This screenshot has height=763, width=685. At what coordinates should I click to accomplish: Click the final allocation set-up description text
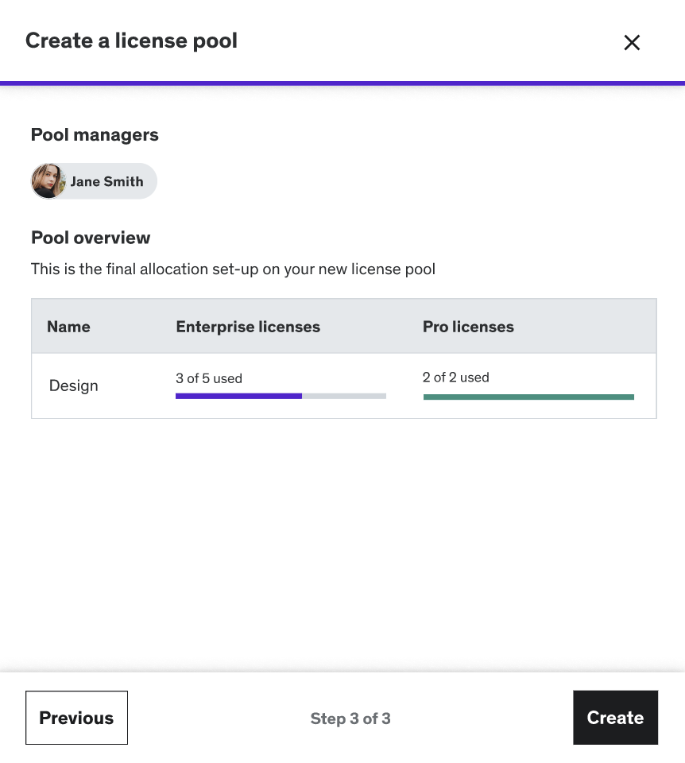tap(233, 269)
